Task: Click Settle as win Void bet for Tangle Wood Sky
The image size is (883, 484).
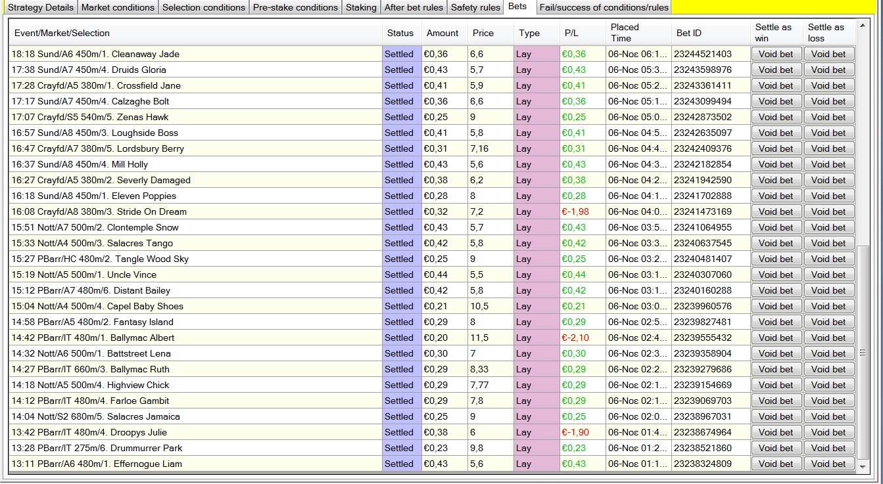Action: [776, 259]
